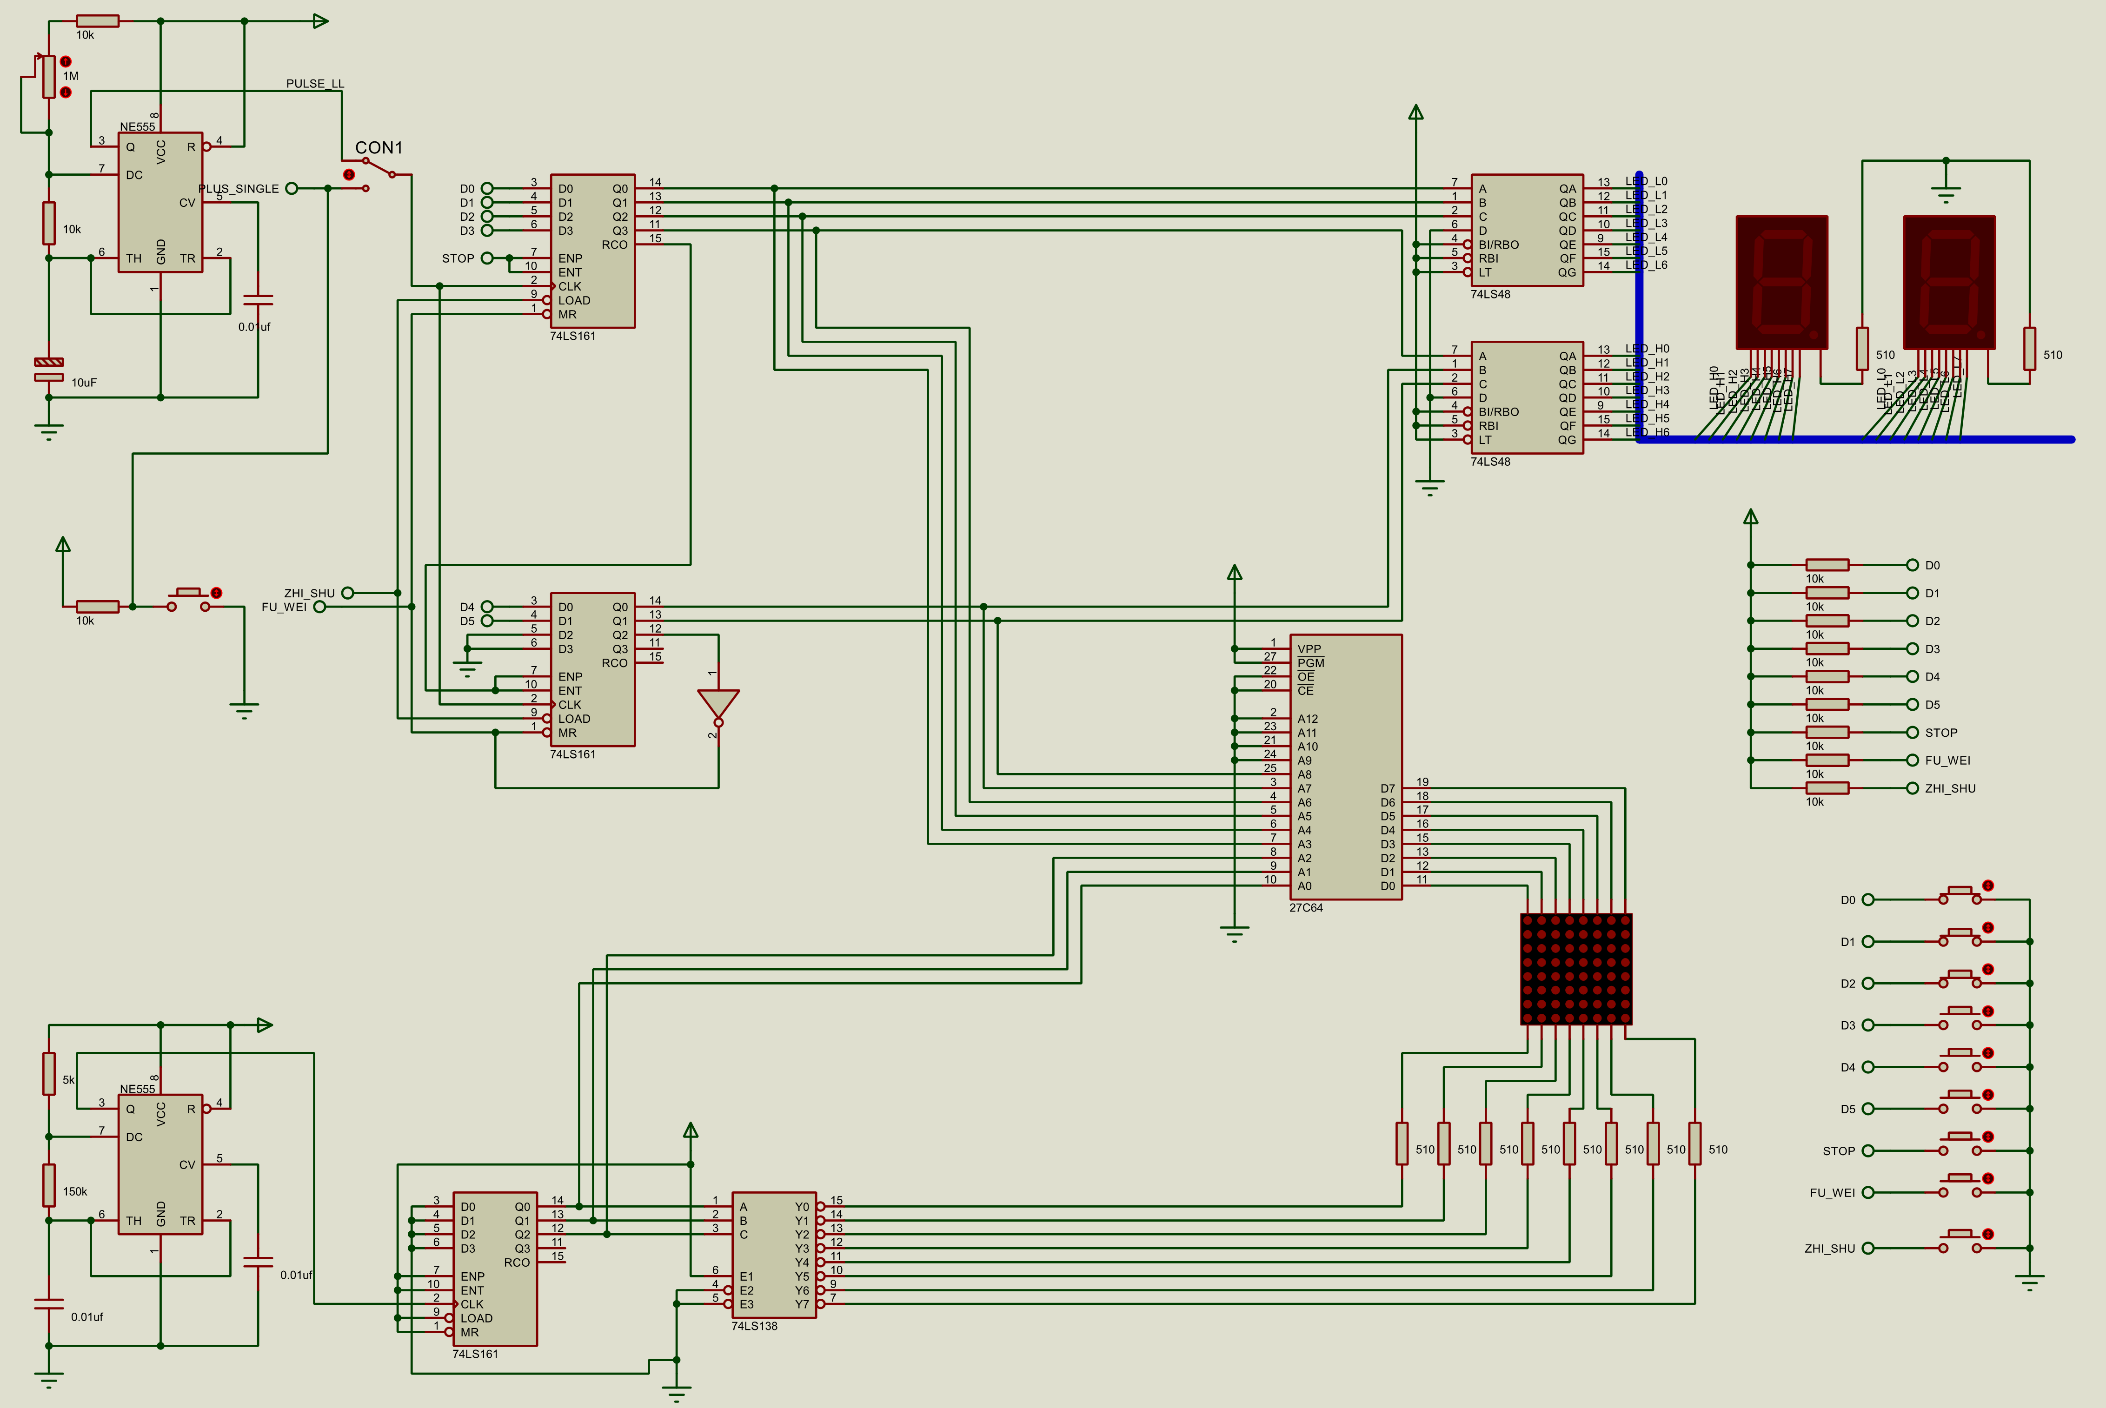Click the PLUS_SINGLE terminal circle
Viewport: 2106px width, 1408px height.
[292, 189]
